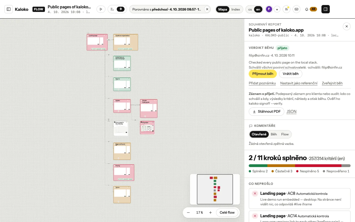Screen dimensions: 355x222
Task: Open the JSON link
Action: coord(291,112)
